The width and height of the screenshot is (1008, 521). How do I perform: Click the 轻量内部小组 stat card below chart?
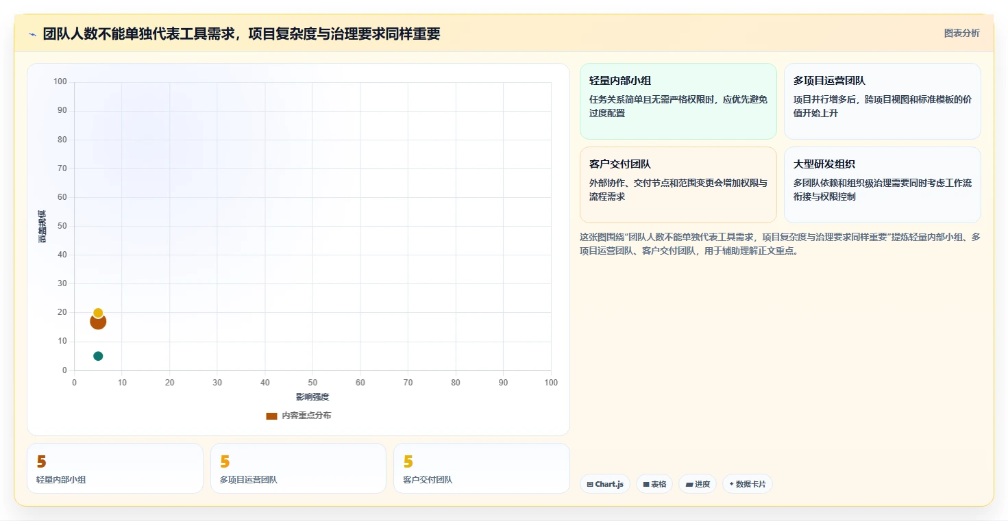coord(115,468)
